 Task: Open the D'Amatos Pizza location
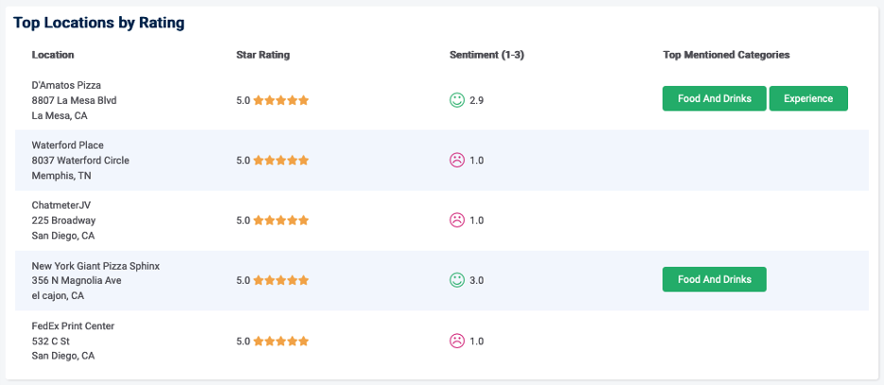click(66, 85)
